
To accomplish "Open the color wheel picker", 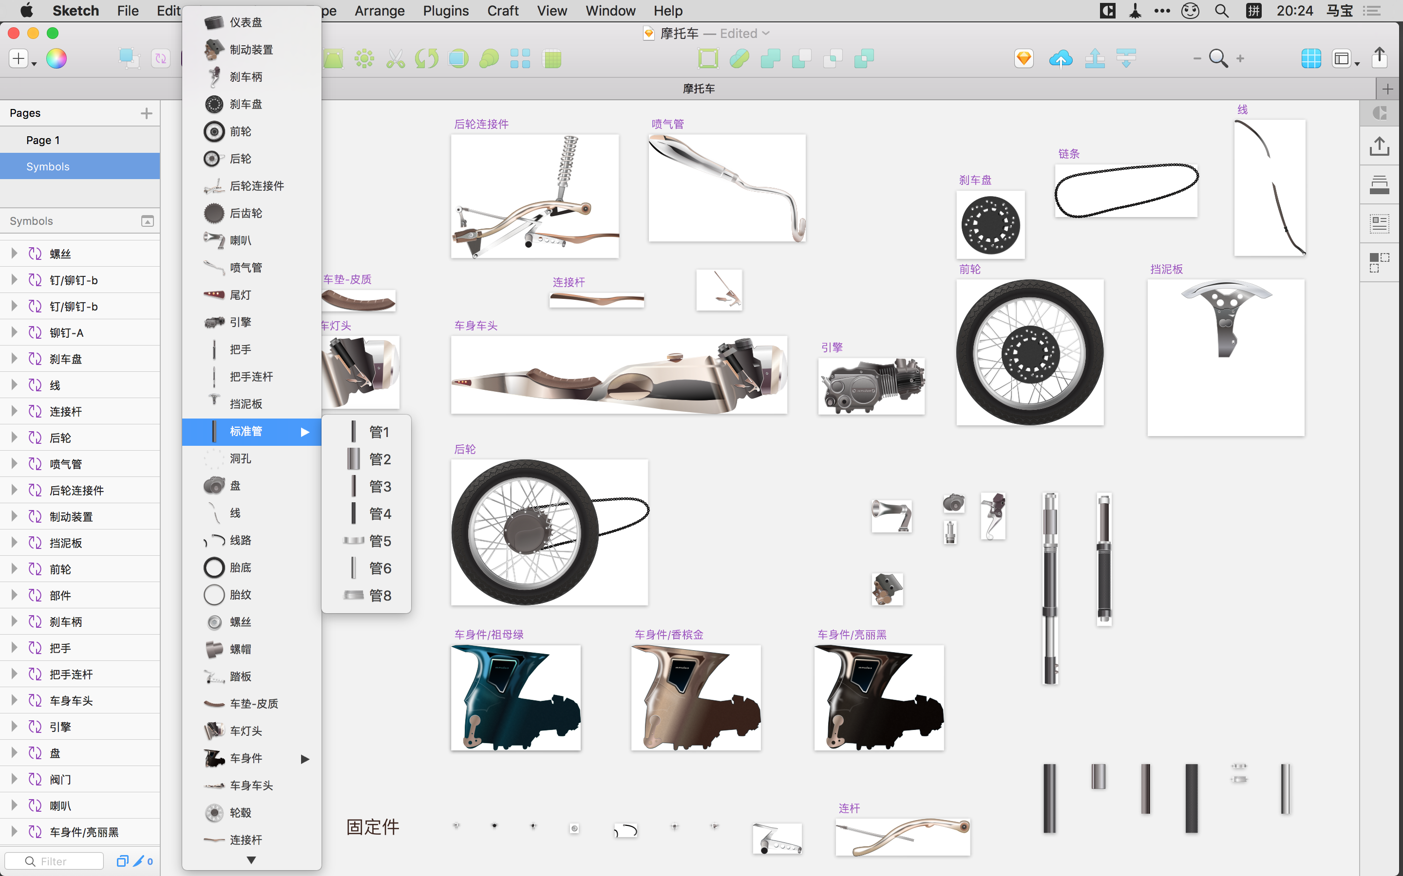I will point(56,58).
